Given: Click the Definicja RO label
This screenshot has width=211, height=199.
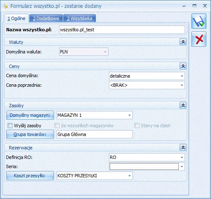Looking at the screenshot, I should (19, 157).
